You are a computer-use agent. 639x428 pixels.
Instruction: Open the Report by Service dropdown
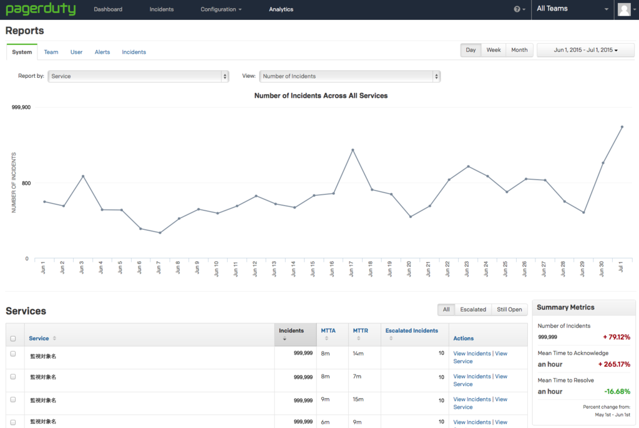(x=138, y=76)
